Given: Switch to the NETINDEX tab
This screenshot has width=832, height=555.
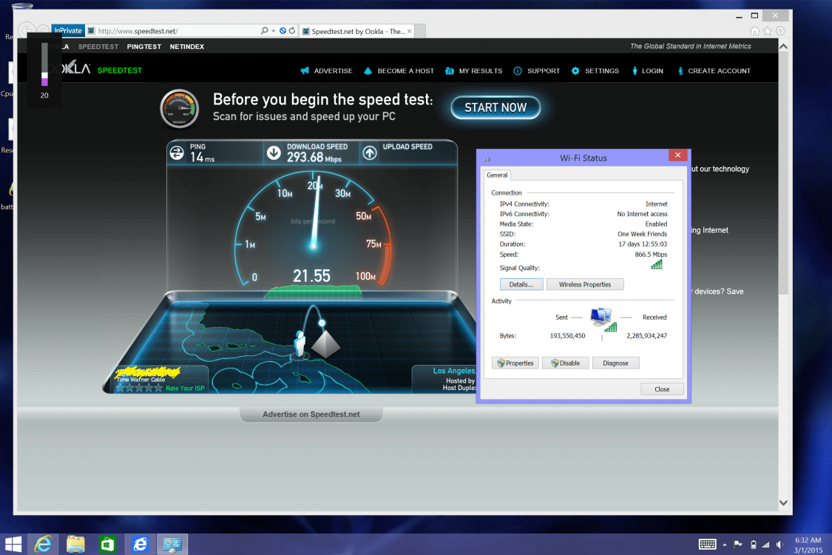Looking at the screenshot, I should [x=187, y=47].
